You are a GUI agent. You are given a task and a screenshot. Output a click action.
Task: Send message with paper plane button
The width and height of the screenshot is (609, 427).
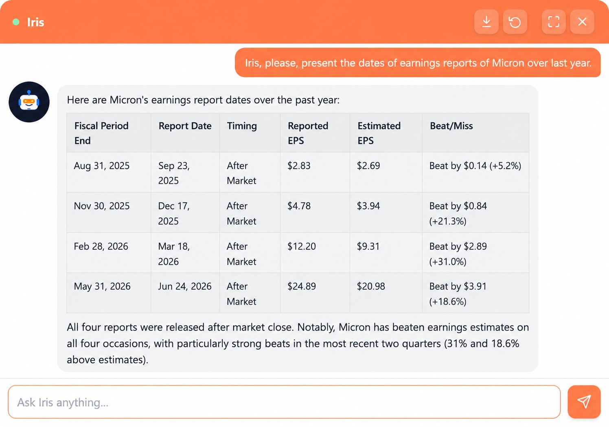coord(584,402)
